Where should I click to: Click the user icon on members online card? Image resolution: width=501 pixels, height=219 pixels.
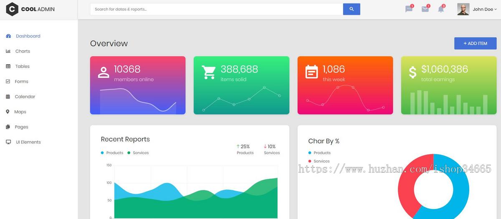(104, 72)
